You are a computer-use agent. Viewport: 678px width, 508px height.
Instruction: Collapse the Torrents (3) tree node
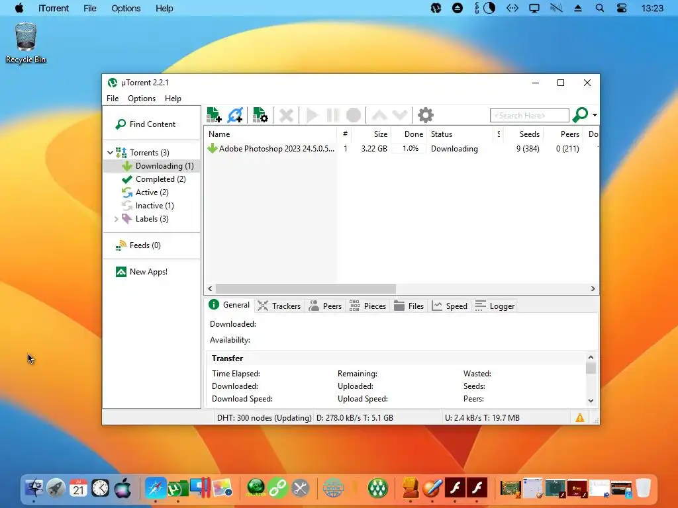tap(111, 153)
